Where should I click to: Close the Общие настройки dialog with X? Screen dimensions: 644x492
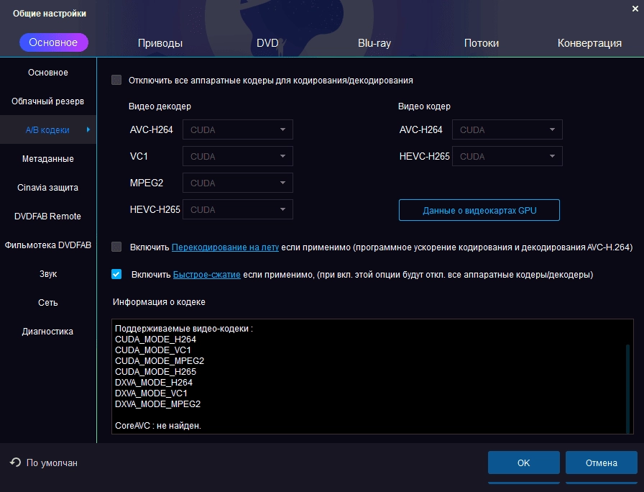coord(635,9)
